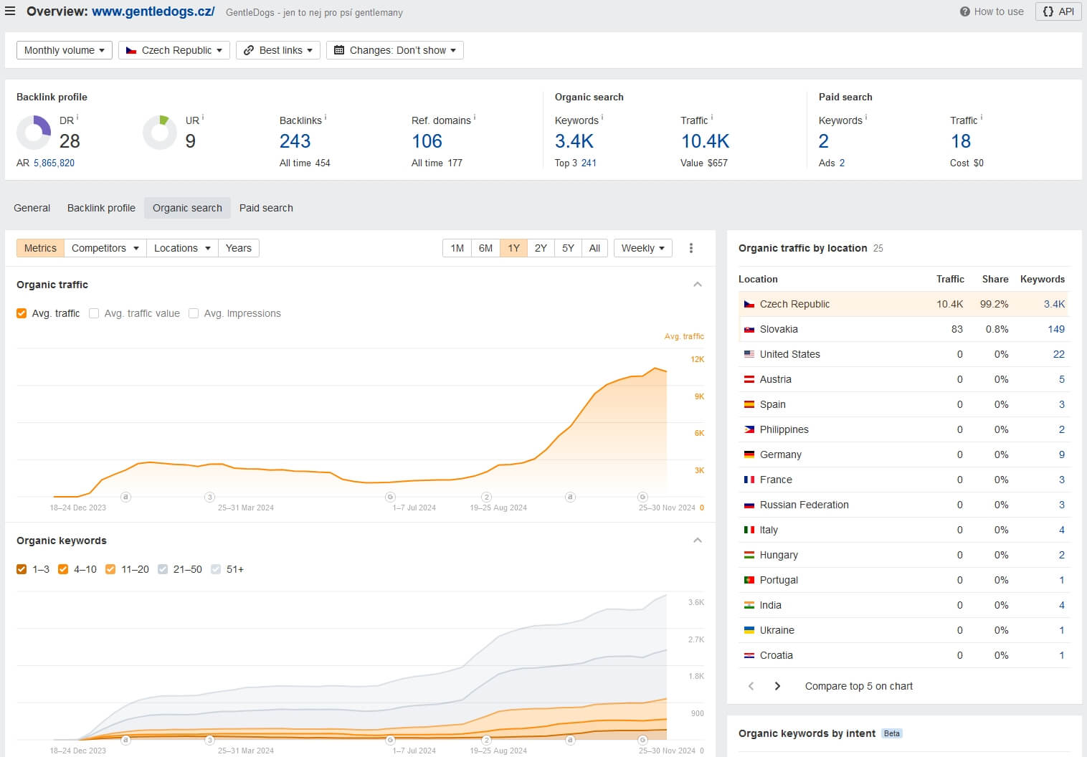Uncheck the Avg. traffic checkbox
1087x757 pixels.
click(22, 313)
